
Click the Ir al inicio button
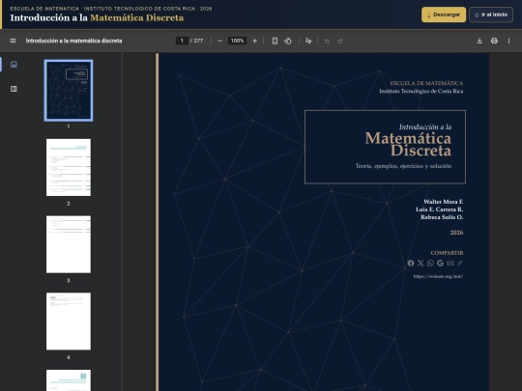(491, 14)
